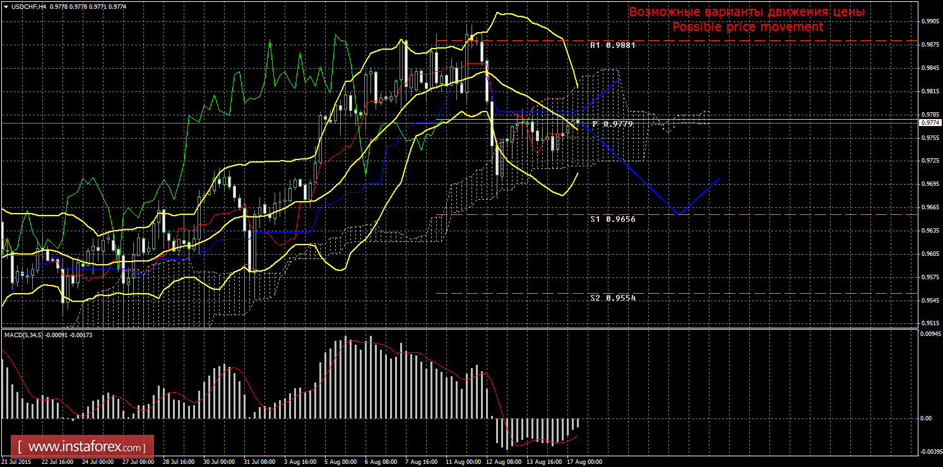The height and width of the screenshot is (467, 943).
Task: Click the 7 Aug 16:00 time label
Action: pyautogui.click(x=422, y=462)
